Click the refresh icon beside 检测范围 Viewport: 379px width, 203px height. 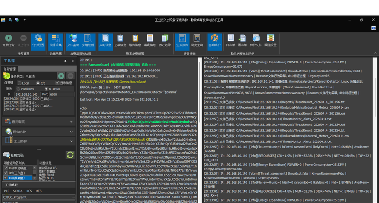click(70, 155)
